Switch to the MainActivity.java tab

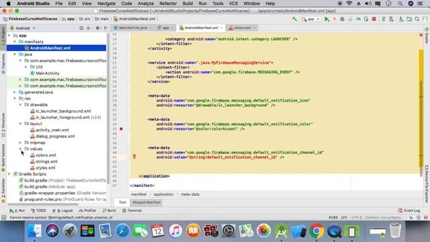pyautogui.click(x=133, y=28)
